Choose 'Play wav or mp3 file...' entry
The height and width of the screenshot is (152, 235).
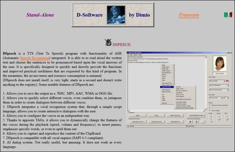185,91
